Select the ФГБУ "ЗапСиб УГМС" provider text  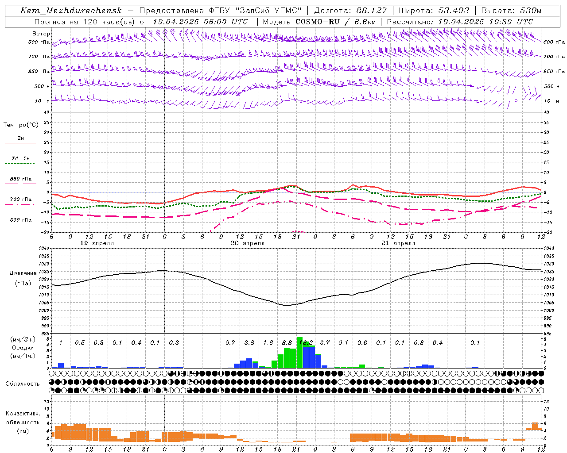pos(255,11)
